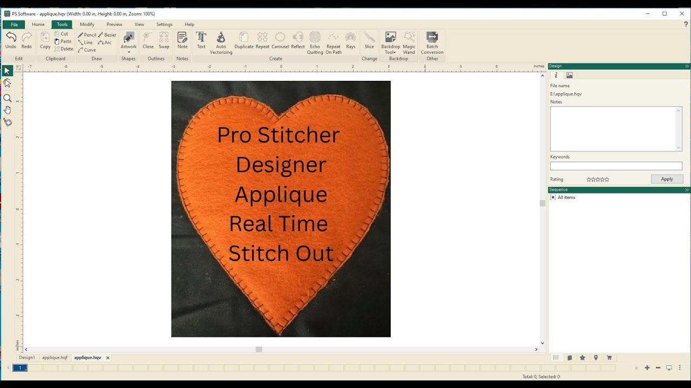This screenshot has width=691, height=388.
Task: Click the Undo arrow icon
Action: pos(11,37)
